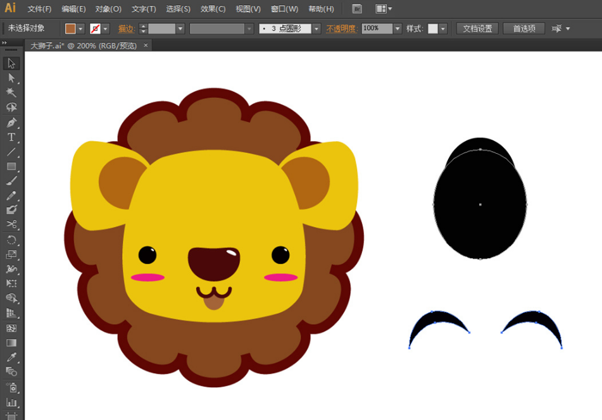Image resolution: width=602 pixels, height=420 pixels.
Task: Open the 效果(C) menu
Action: [x=213, y=9]
